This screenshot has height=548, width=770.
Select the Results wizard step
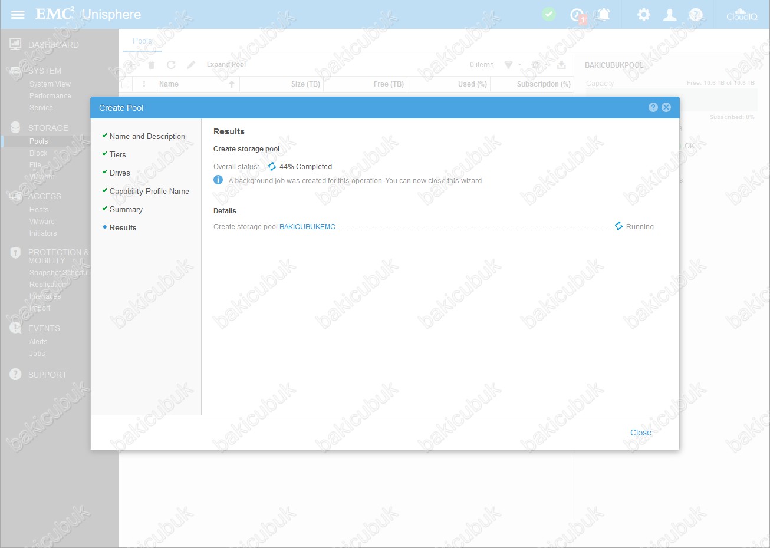point(123,227)
